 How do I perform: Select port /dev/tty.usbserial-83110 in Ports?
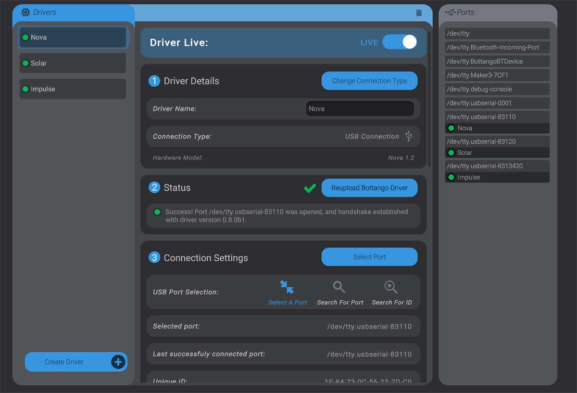pos(497,117)
